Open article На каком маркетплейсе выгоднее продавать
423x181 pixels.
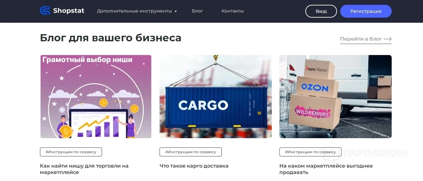pos(326,169)
